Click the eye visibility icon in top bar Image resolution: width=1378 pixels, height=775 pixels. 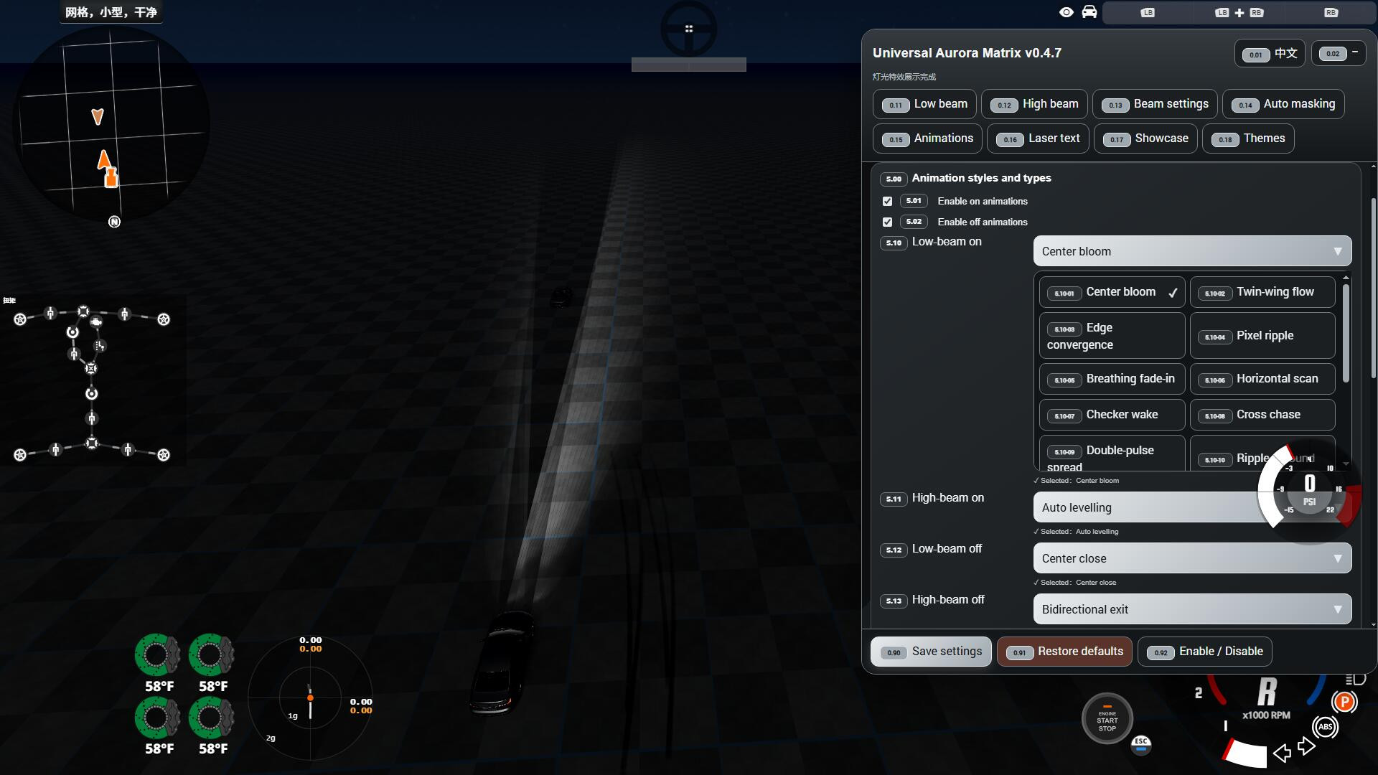click(1067, 12)
